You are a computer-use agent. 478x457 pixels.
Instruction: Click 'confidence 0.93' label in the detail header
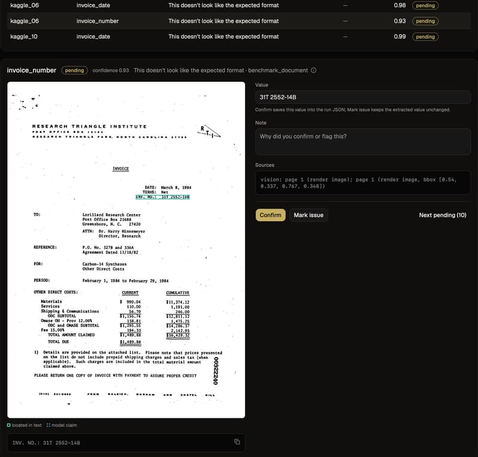click(x=111, y=70)
